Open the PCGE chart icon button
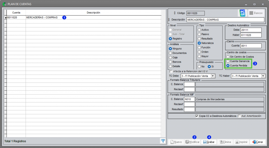 242,13
